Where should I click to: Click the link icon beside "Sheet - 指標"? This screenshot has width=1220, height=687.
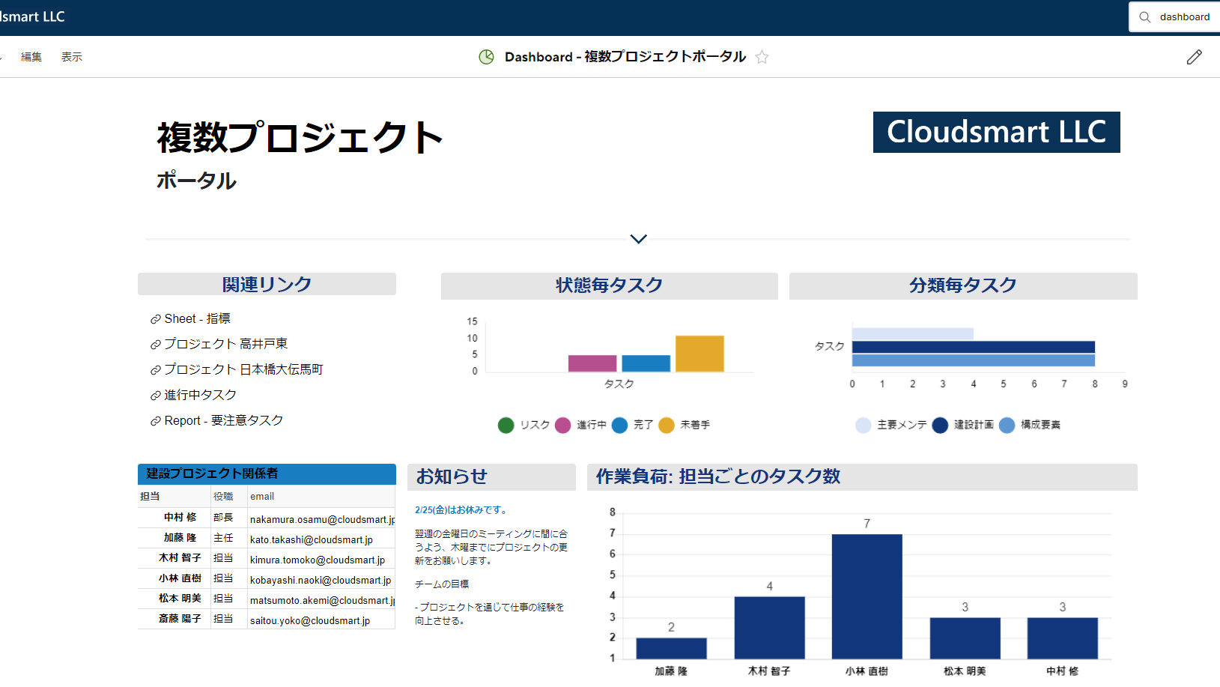tap(154, 318)
